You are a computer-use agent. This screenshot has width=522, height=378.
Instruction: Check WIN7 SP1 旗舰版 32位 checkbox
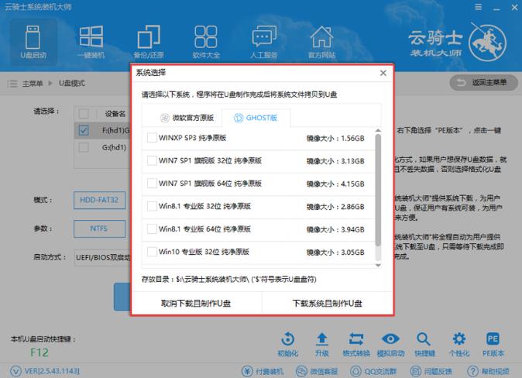click(x=152, y=160)
